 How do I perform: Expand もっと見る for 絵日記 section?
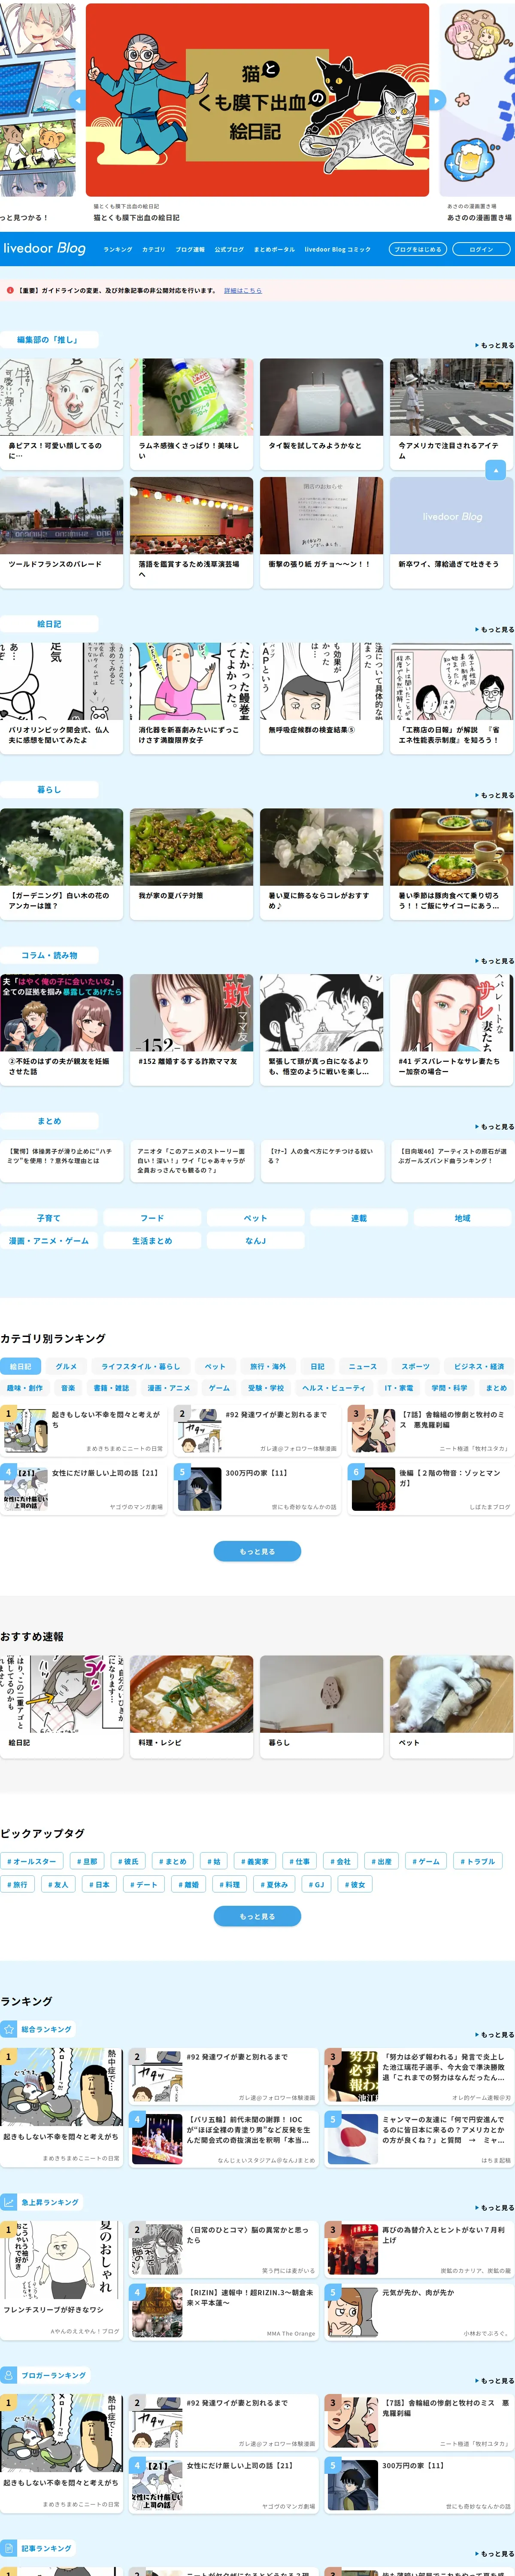coord(495,629)
